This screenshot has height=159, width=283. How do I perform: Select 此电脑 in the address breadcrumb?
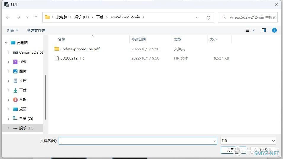62,17
